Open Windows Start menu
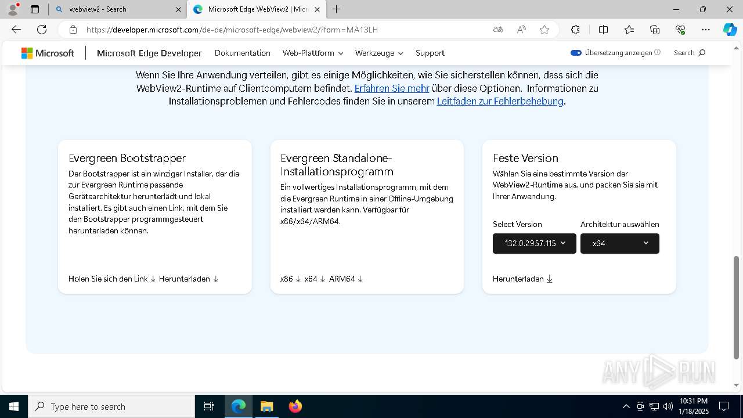The image size is (743, 418). coord(13,406)
